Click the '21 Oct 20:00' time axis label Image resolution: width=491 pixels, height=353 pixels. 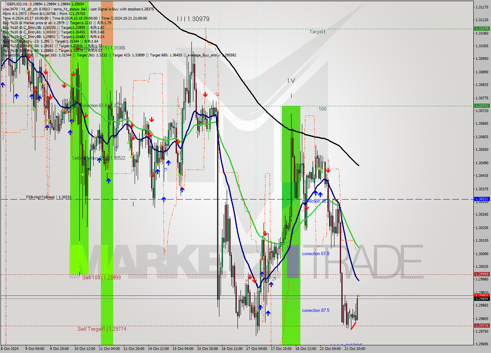pos(354,349)
